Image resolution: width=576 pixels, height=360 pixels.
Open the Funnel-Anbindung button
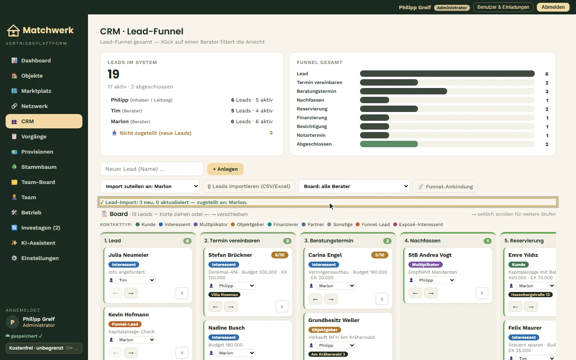pos(445,186)
